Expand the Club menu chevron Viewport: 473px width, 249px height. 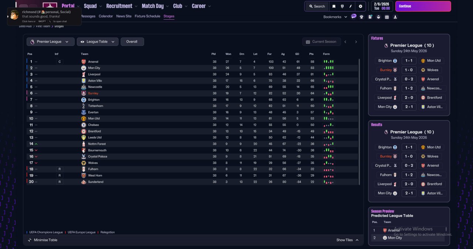(186, 6)
